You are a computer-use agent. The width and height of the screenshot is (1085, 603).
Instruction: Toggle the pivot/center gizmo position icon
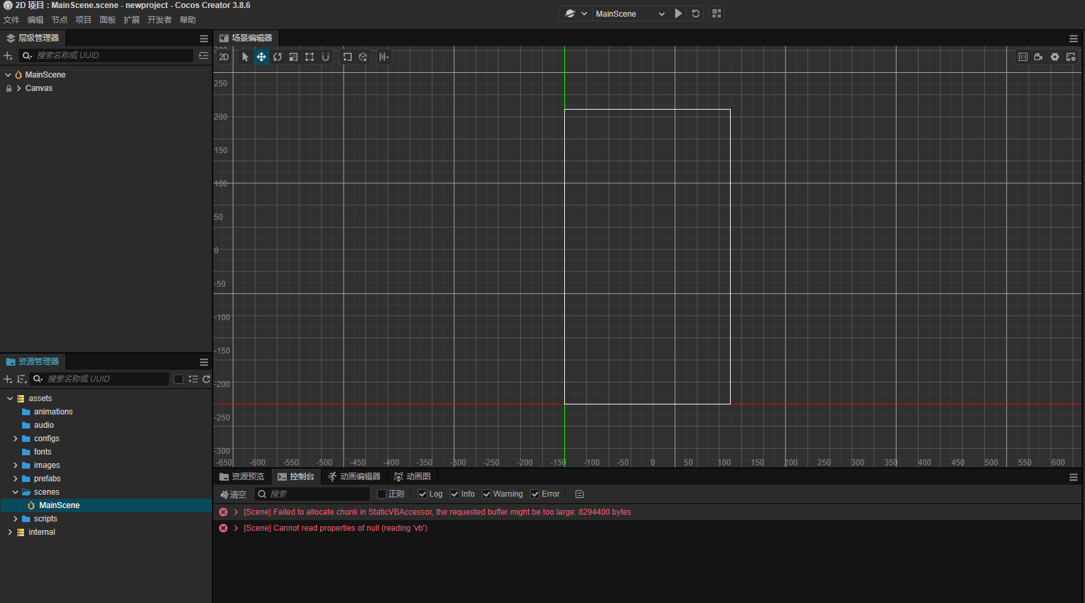click(x=348, y=57)
